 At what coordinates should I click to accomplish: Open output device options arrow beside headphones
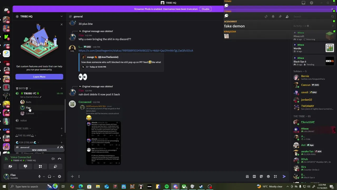(54, 177)
